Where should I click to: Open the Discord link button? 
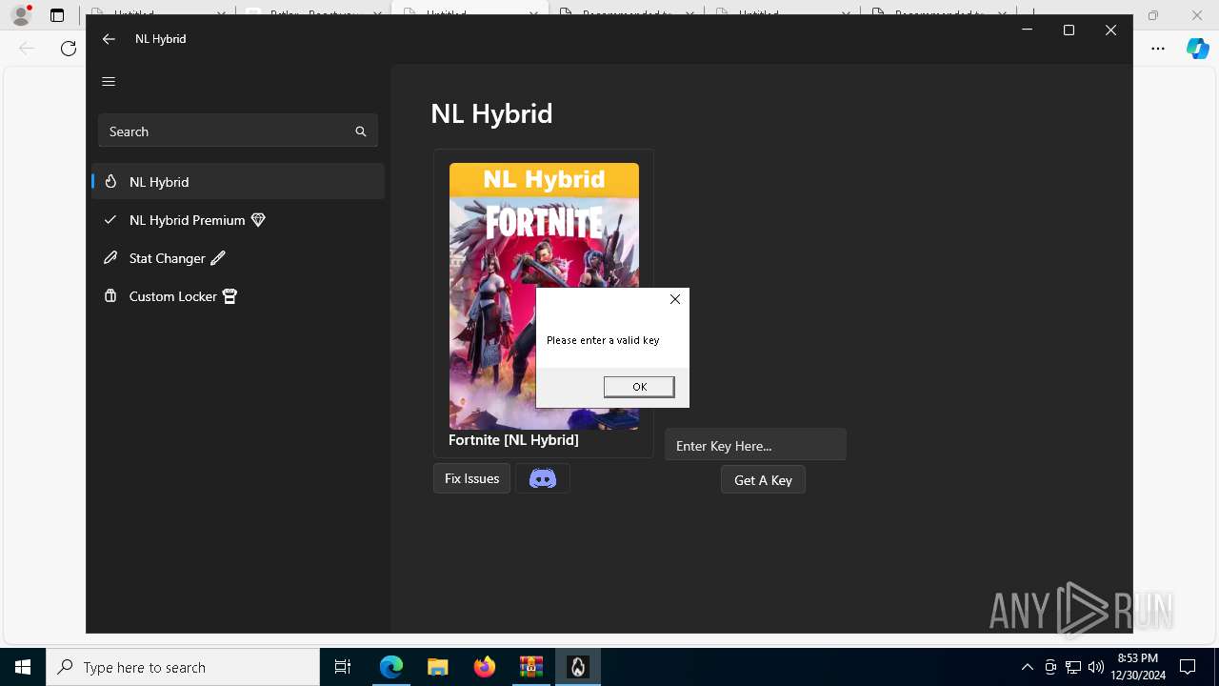[543, 478]
